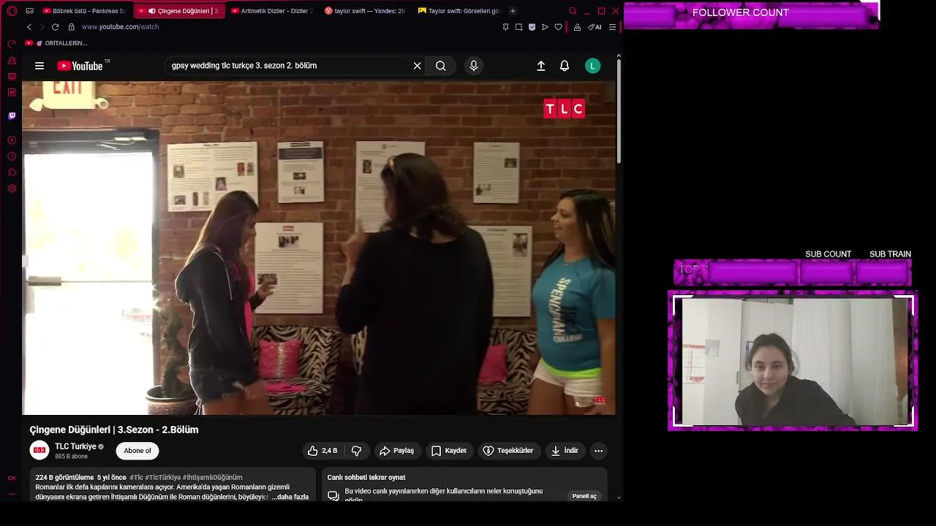Open the taylor swift — Yandex tab

click(x=365, y=11)
